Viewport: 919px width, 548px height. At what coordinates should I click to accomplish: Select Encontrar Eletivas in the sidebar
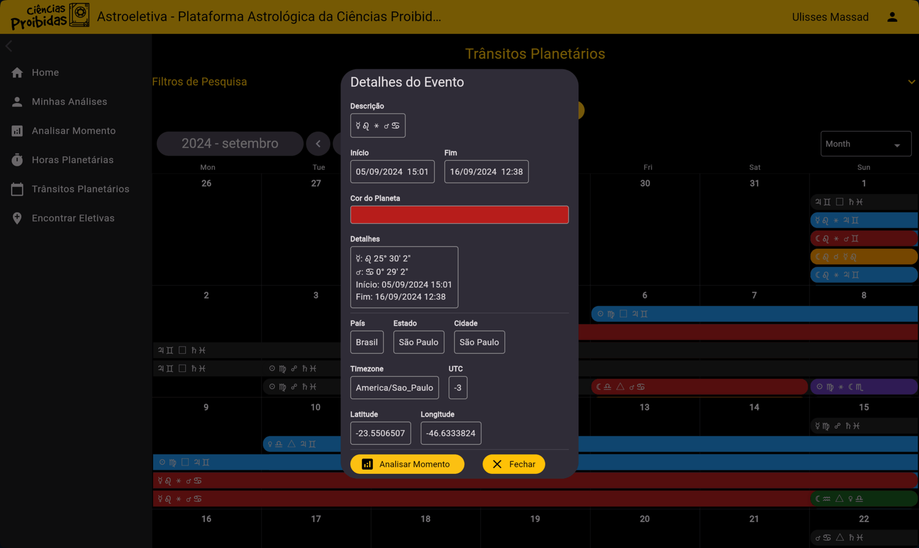(x=73, y=218)
